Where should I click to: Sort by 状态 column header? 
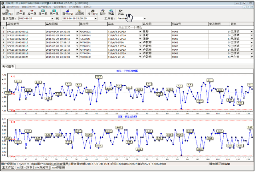(x=242, y=24)
